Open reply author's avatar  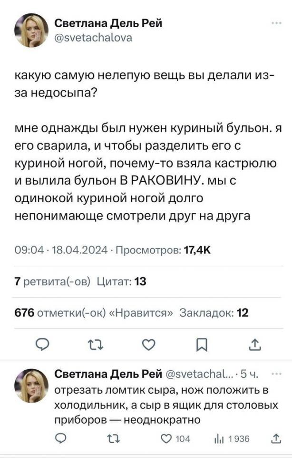(32, 386)
